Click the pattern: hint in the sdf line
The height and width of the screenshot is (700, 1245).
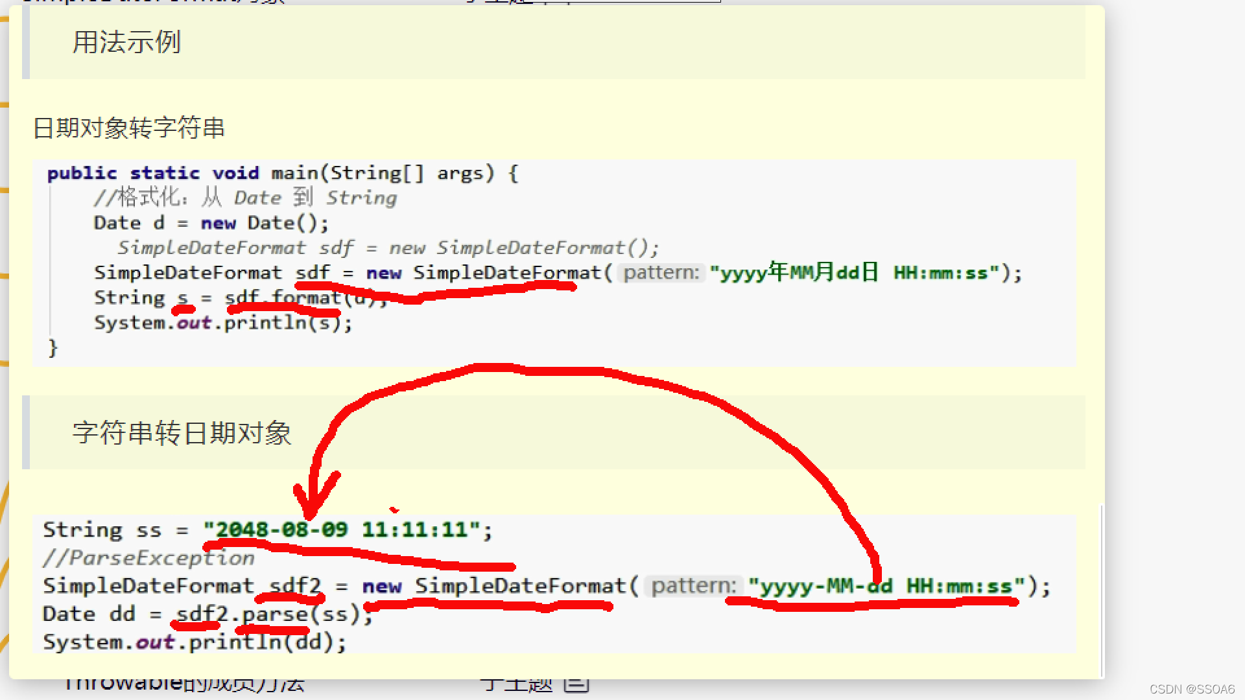pyautogui.click(x=661, y=272)
